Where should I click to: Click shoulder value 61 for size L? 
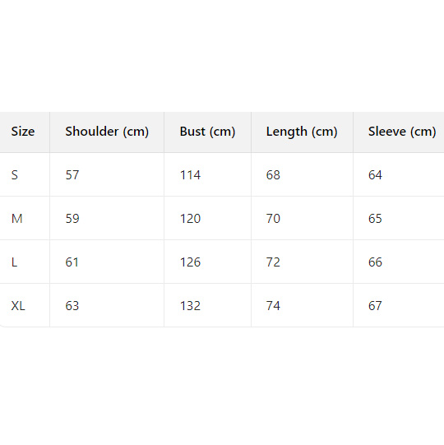(72, 262)
